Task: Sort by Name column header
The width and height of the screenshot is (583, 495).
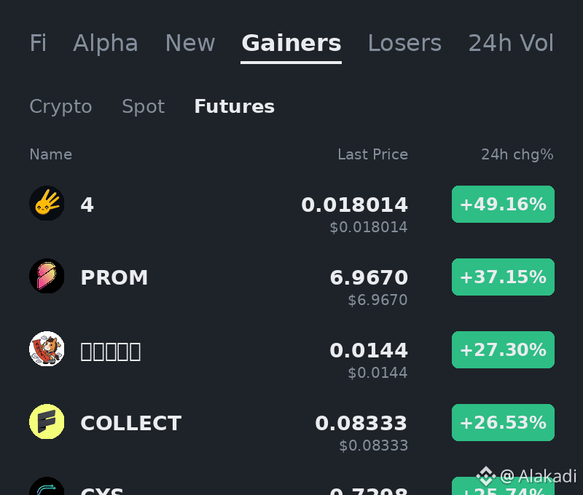Action: (x=50, y=154)
